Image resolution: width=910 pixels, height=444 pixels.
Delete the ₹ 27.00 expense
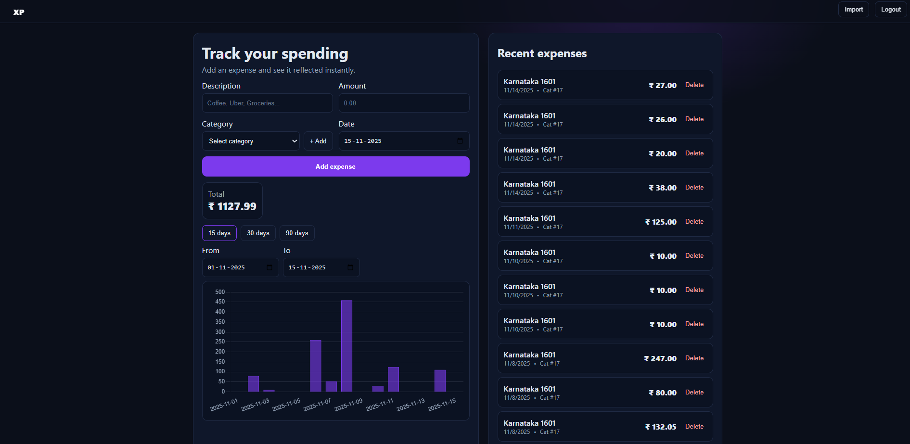[694, 85]
